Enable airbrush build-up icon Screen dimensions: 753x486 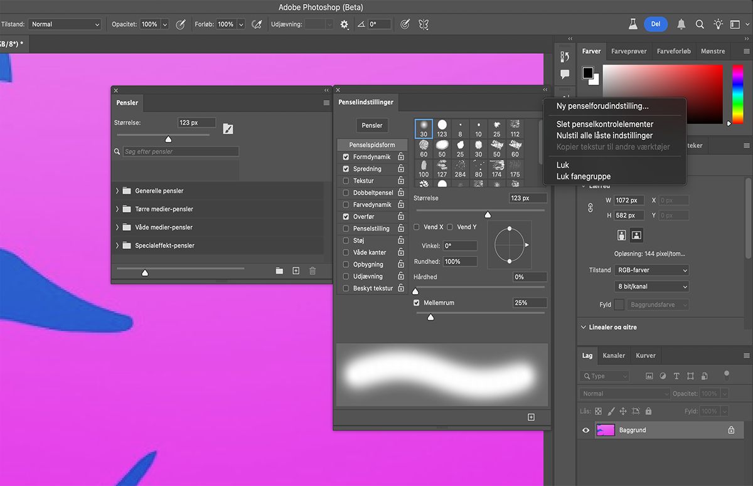pos(256,24)
